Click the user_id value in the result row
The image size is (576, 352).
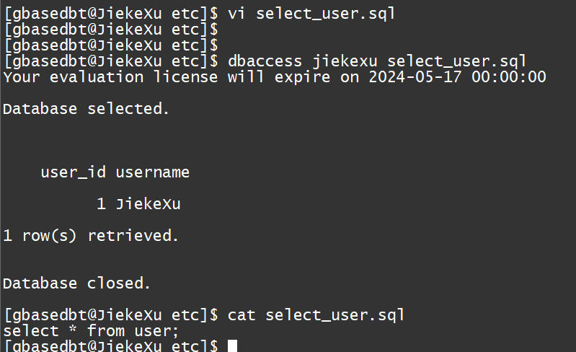point(102,204)
